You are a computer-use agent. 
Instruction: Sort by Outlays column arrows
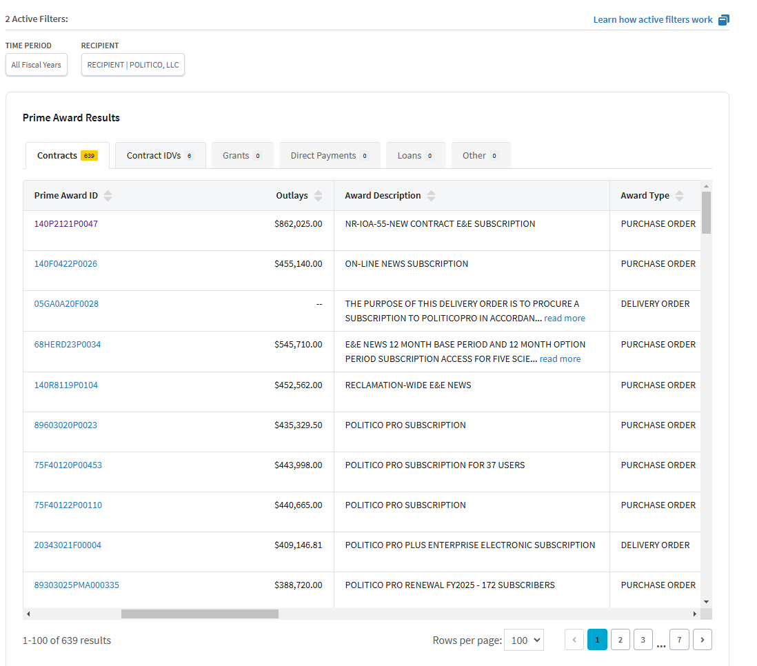(318, 196)
